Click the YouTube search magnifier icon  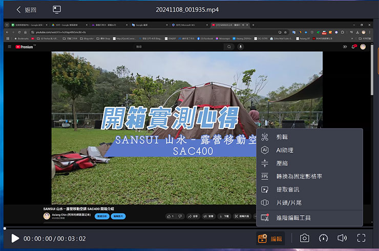[229, 47]
